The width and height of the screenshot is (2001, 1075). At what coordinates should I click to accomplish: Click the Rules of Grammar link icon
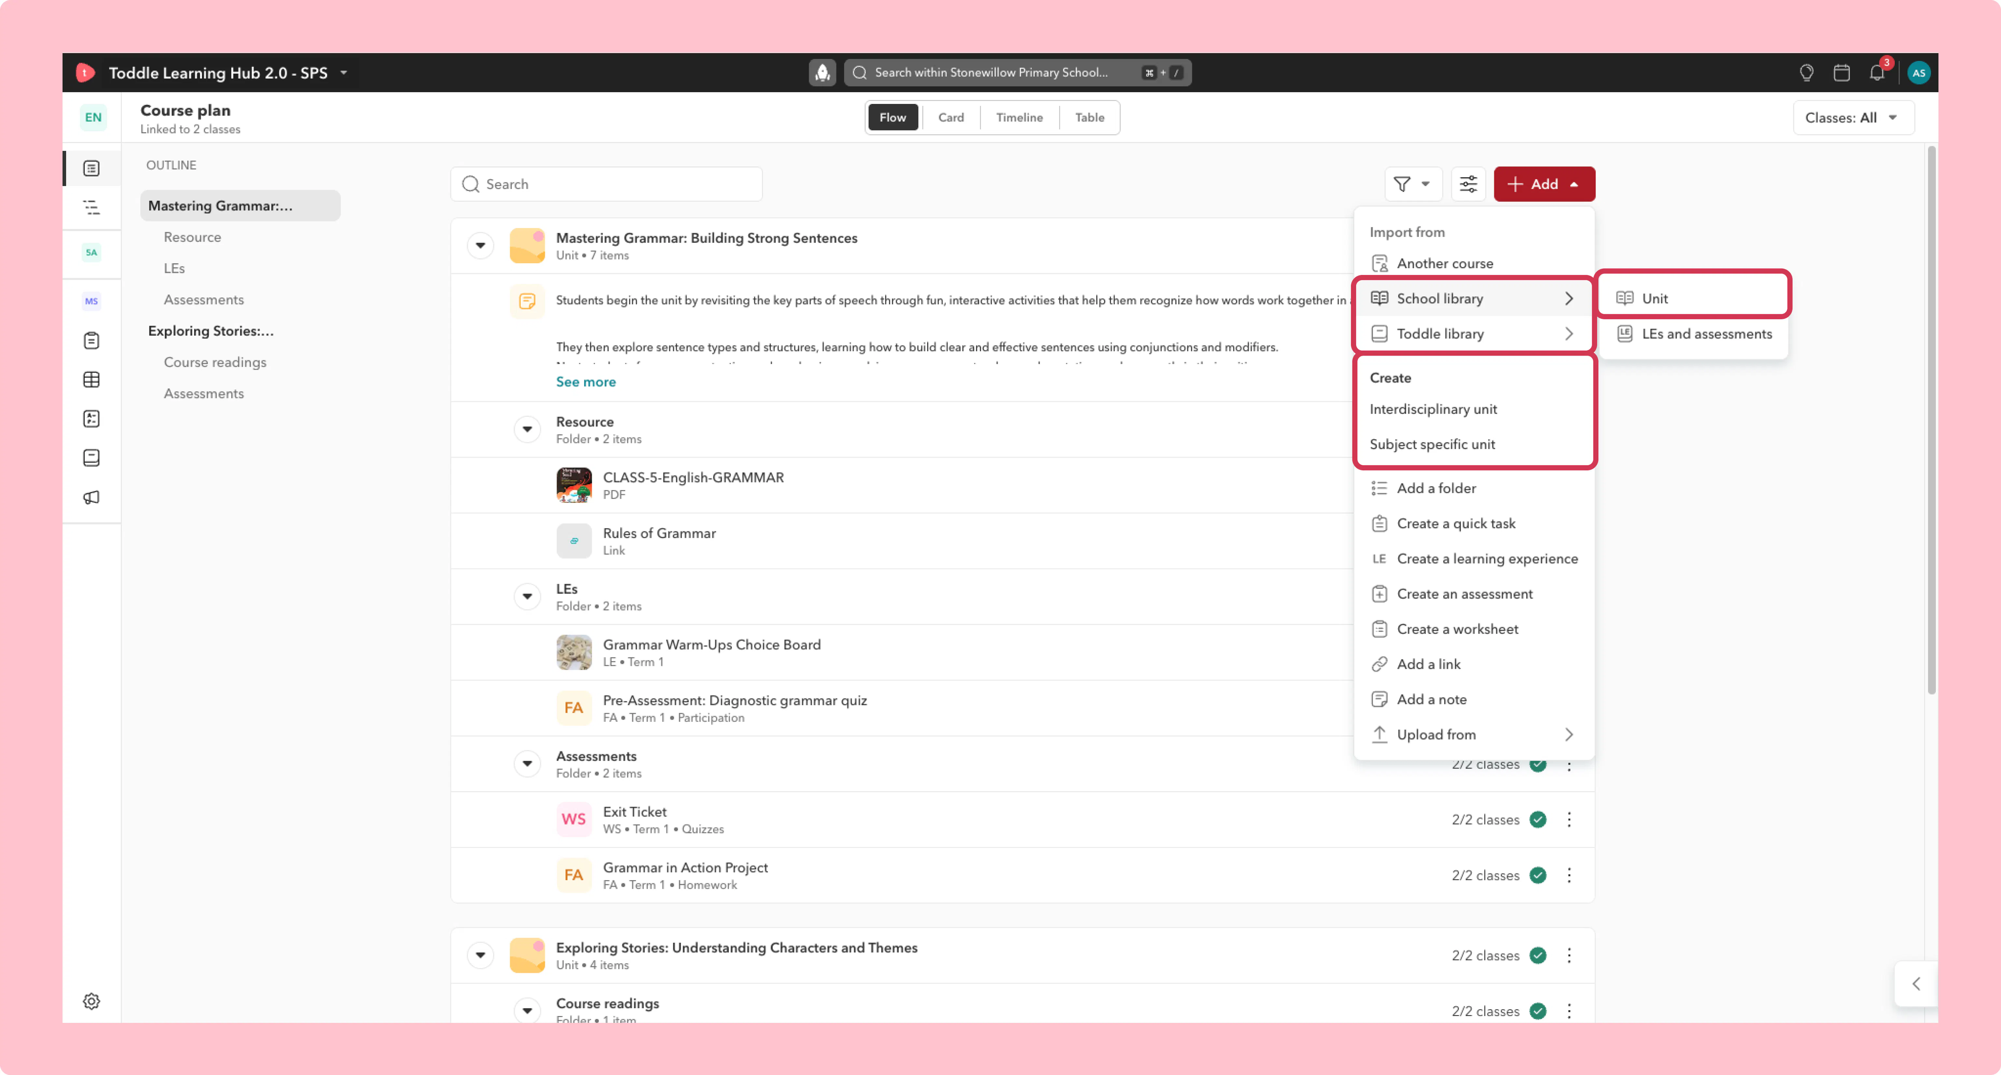(x=574, y=541)
